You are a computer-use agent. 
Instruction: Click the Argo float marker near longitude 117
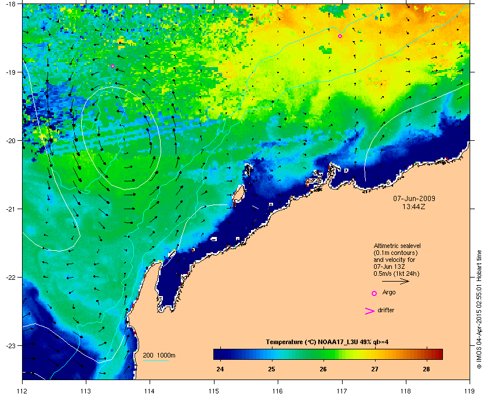coord(340,37)
